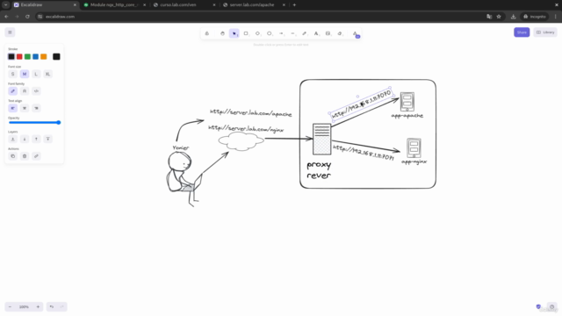This screenshot has width=562, height=316.
Task: Select the app-apache server icon
Action: pos(407,102)
